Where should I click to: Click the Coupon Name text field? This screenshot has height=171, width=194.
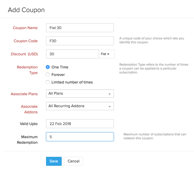[x=80, y=28]
